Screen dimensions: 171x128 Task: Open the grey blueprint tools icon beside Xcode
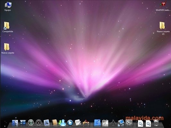(105, 123)
